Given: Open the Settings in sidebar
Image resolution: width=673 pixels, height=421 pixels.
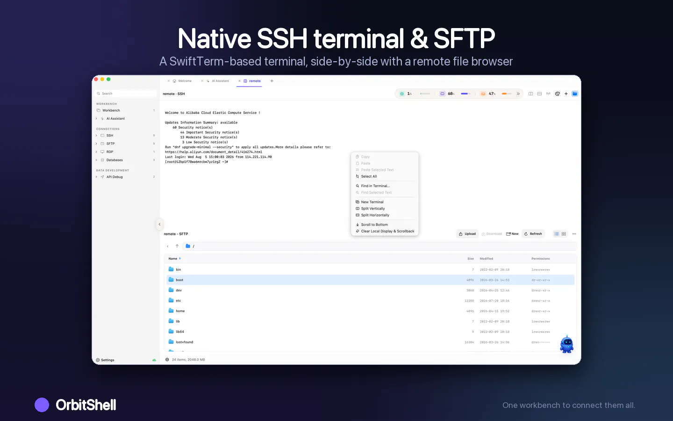Looking at the screenshot, I should click(x=105, y=360).
